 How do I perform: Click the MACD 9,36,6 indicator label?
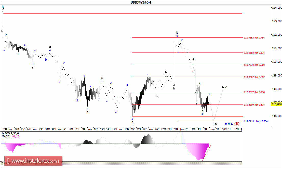pos(10,133)
